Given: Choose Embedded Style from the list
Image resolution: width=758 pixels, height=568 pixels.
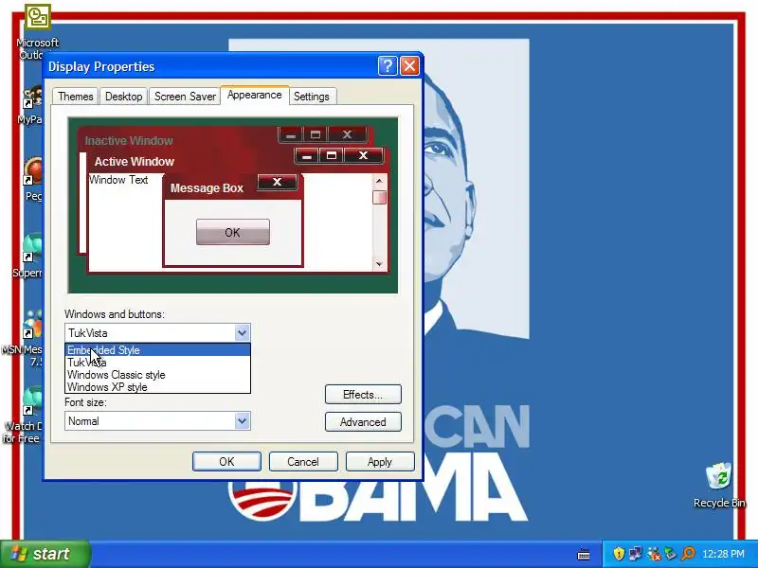Looking at the screenshot, I should coord(157,349).
